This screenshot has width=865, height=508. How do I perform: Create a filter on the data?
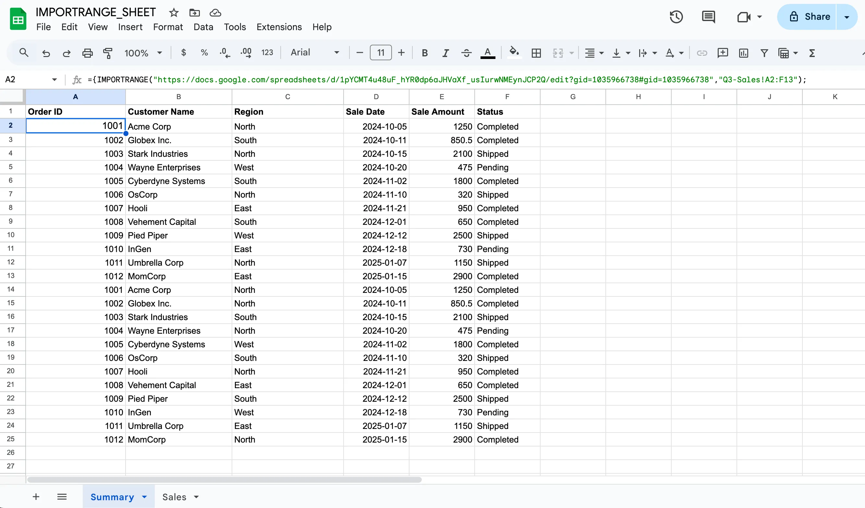(764, 52)
